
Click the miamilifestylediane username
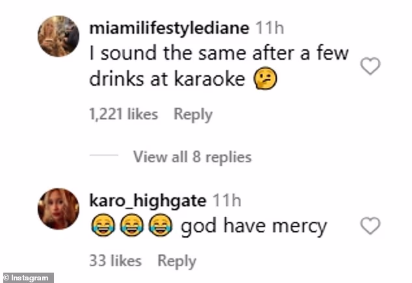[168, 29]
